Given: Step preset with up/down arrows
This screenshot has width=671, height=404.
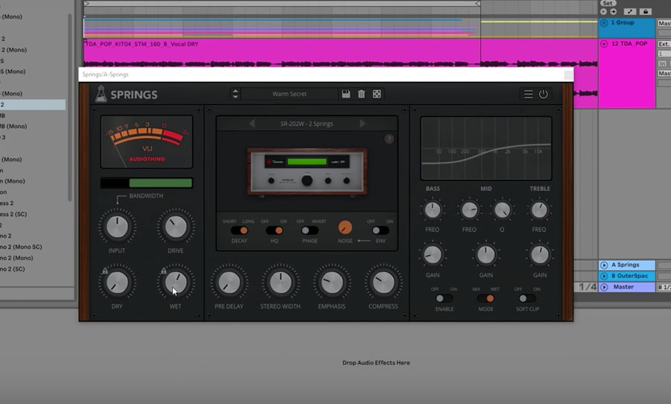Looking at the screenshot, I should tap(236, 94).
